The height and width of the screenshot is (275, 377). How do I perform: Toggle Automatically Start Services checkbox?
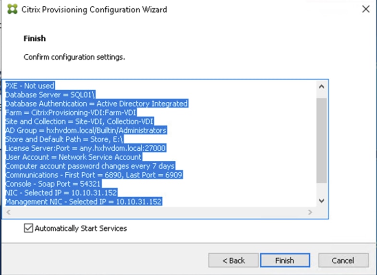click(x=28, y=228)
